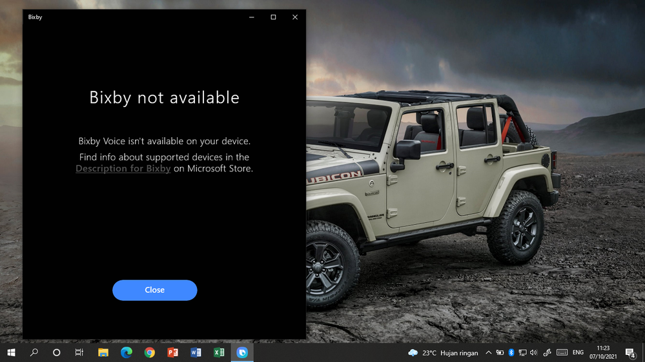
Task: Open Bluetooth tray icon
Action: pyautogui.click(x=511, y=352)
